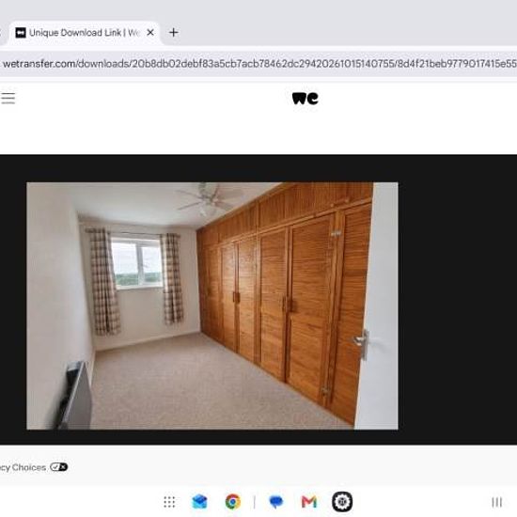Select the Unique Download Link browser tab
Image resolution: width=517 pixels, height=517 pixels.
point(84,33)
